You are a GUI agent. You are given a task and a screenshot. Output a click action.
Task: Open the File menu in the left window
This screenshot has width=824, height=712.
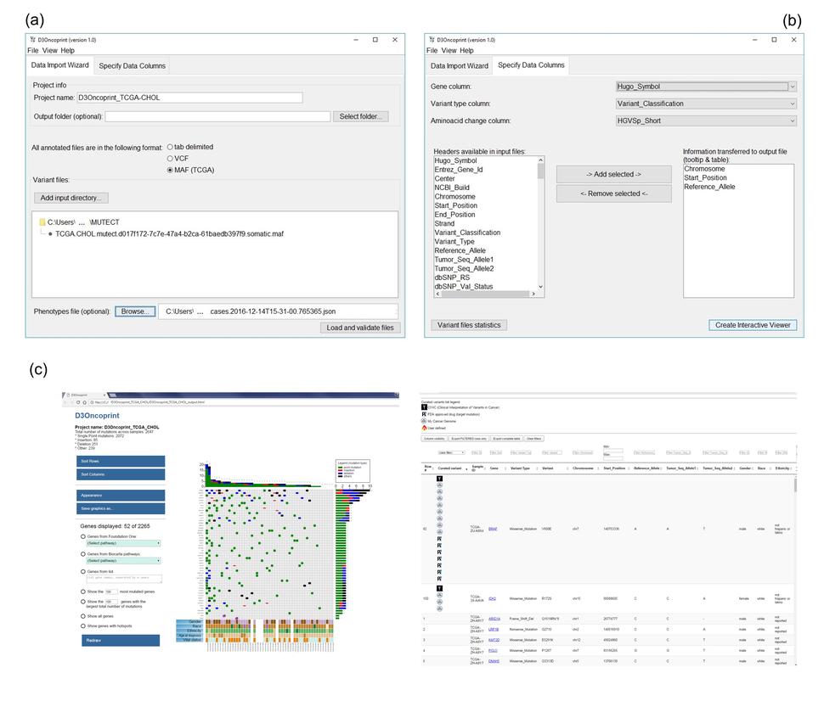[x=33, y=51]
